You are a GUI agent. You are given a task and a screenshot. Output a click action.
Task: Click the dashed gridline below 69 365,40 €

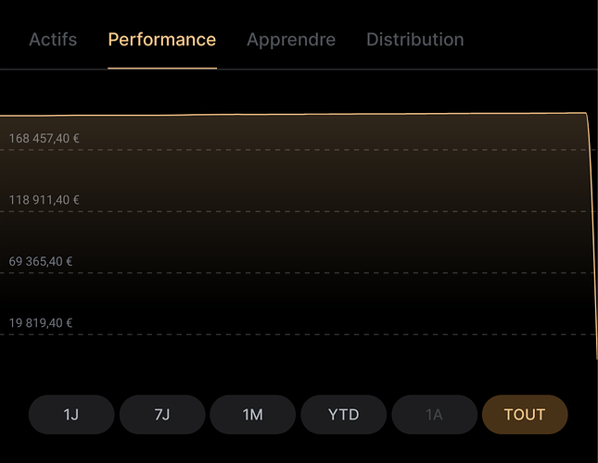298,273
